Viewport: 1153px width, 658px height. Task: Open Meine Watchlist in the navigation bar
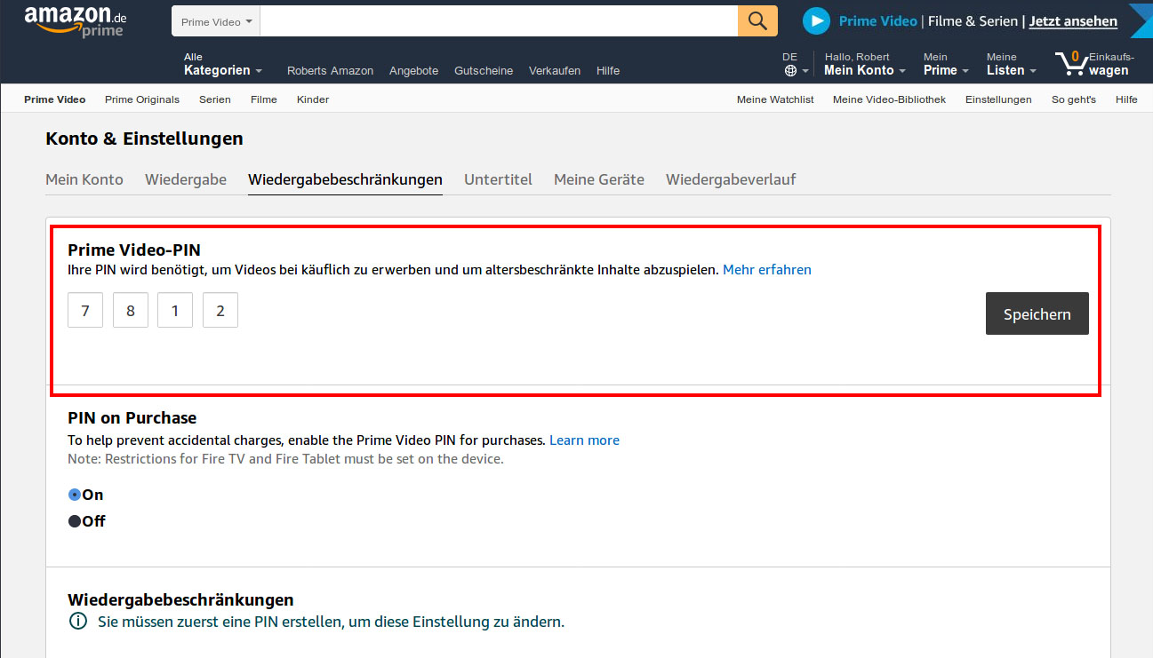pos(774,99)
